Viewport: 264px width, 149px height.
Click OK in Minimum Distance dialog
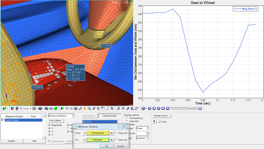(107, 146)
